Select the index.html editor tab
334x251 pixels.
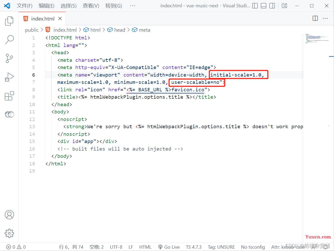coord(42,18)
